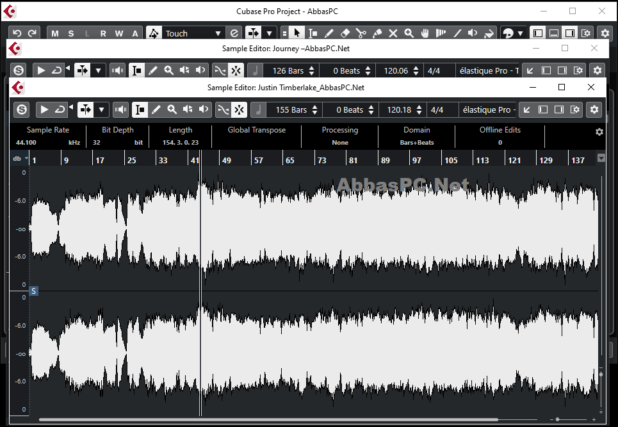The height and width of the screenshot is (427, 618).
Task: Toggle Auto-Scroll in Justin Timberlake editor
Action: coord(86,109)
